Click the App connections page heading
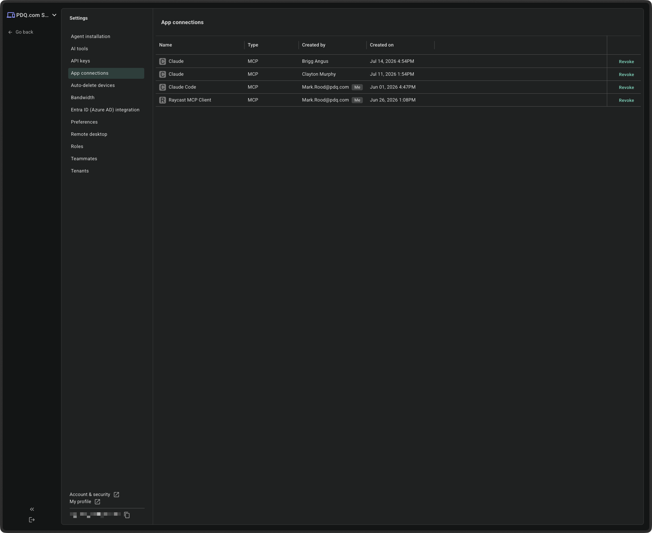 pyautogui.click(x=182, y=22)
